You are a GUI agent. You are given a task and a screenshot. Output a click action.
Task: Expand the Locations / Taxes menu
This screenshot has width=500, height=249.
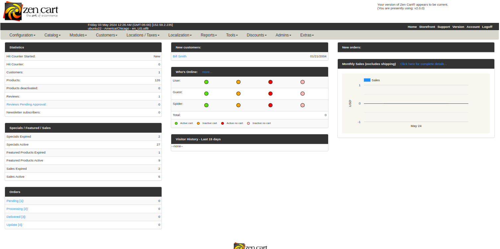tap(143, 35)
